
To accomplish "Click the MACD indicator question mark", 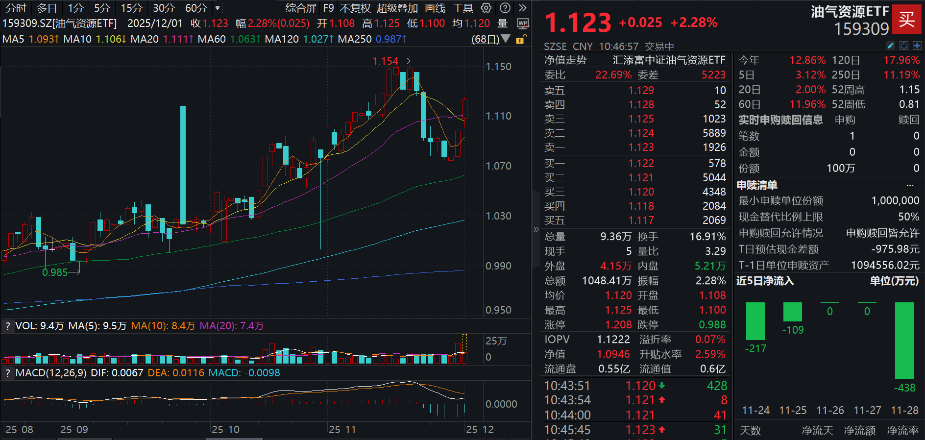I will coord(7,373).
